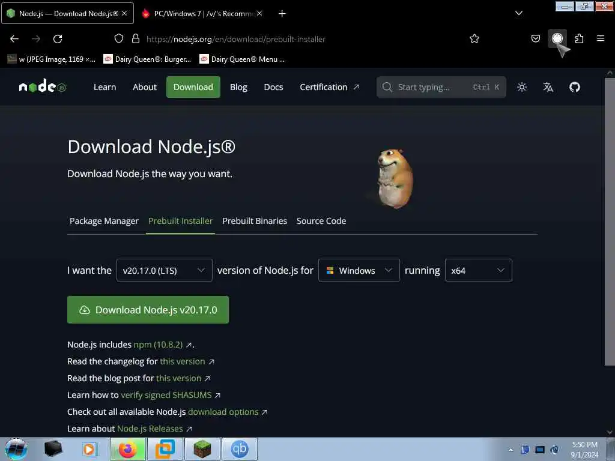
Task: Reload the current page
Action: [x=58, y=39]
